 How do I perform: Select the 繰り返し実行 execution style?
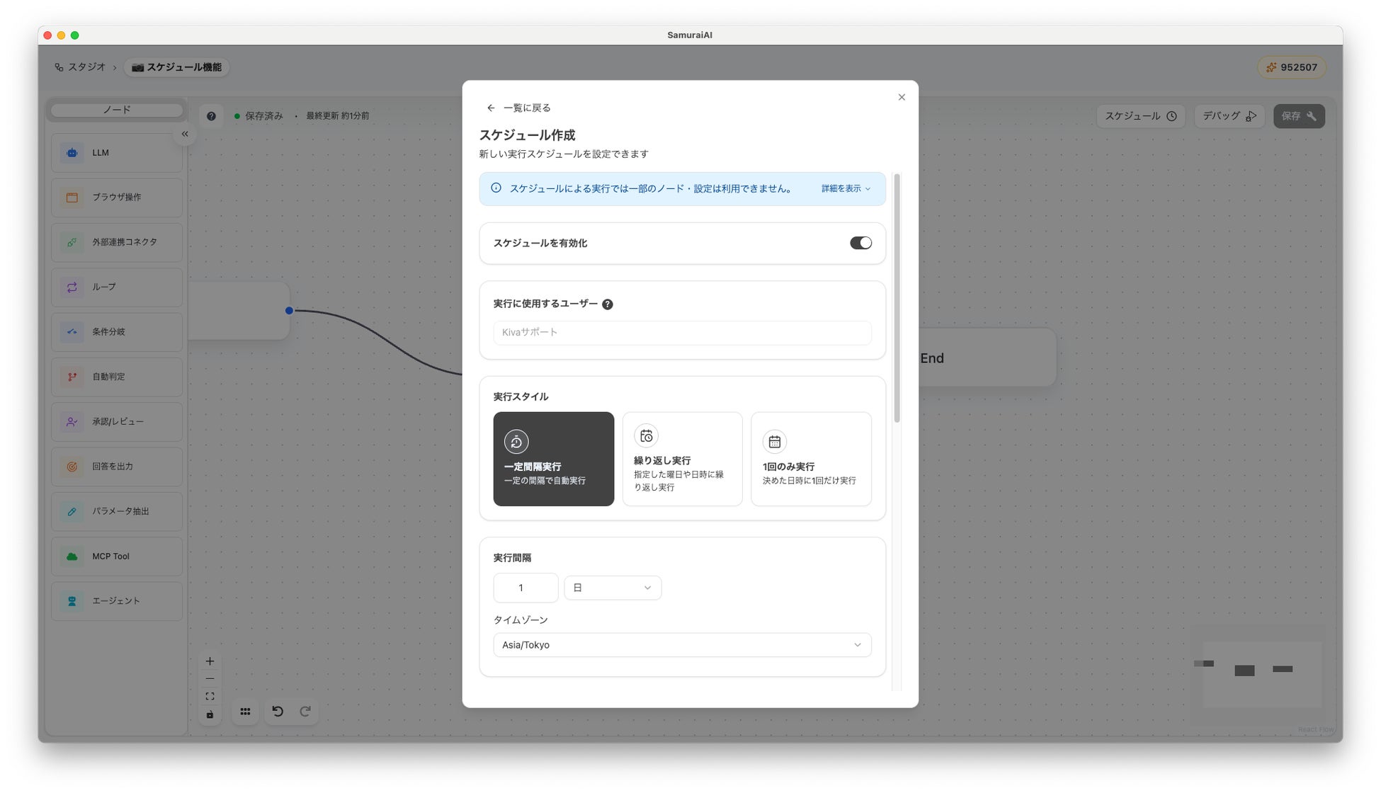(x=682, y=459)
